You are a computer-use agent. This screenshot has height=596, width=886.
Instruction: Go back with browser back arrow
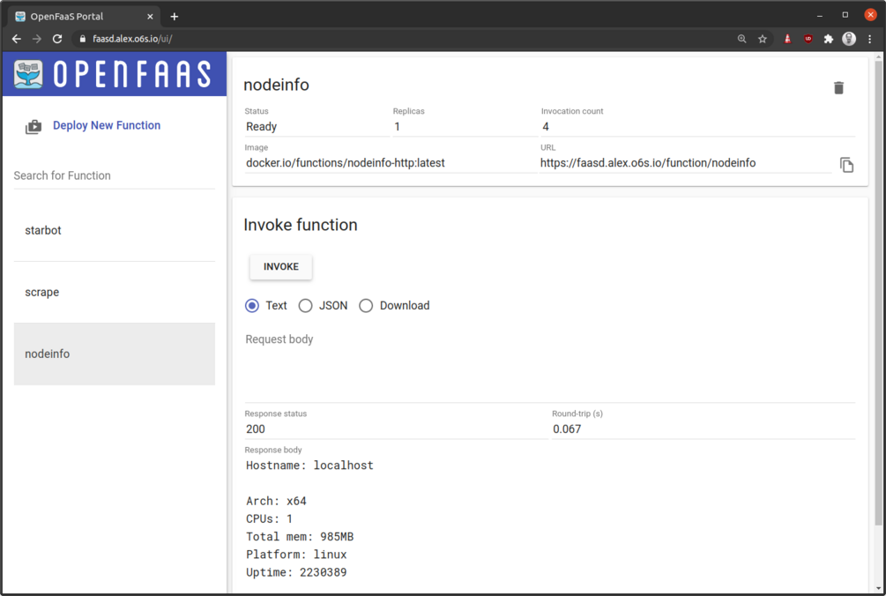point(17,39)
